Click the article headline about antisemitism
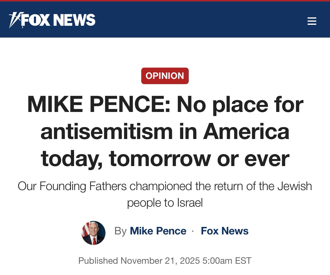 click(x=165, y=131)
